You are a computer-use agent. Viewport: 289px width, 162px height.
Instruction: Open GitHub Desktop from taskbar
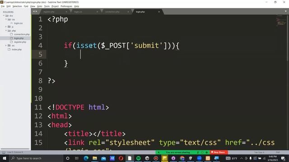173,158
